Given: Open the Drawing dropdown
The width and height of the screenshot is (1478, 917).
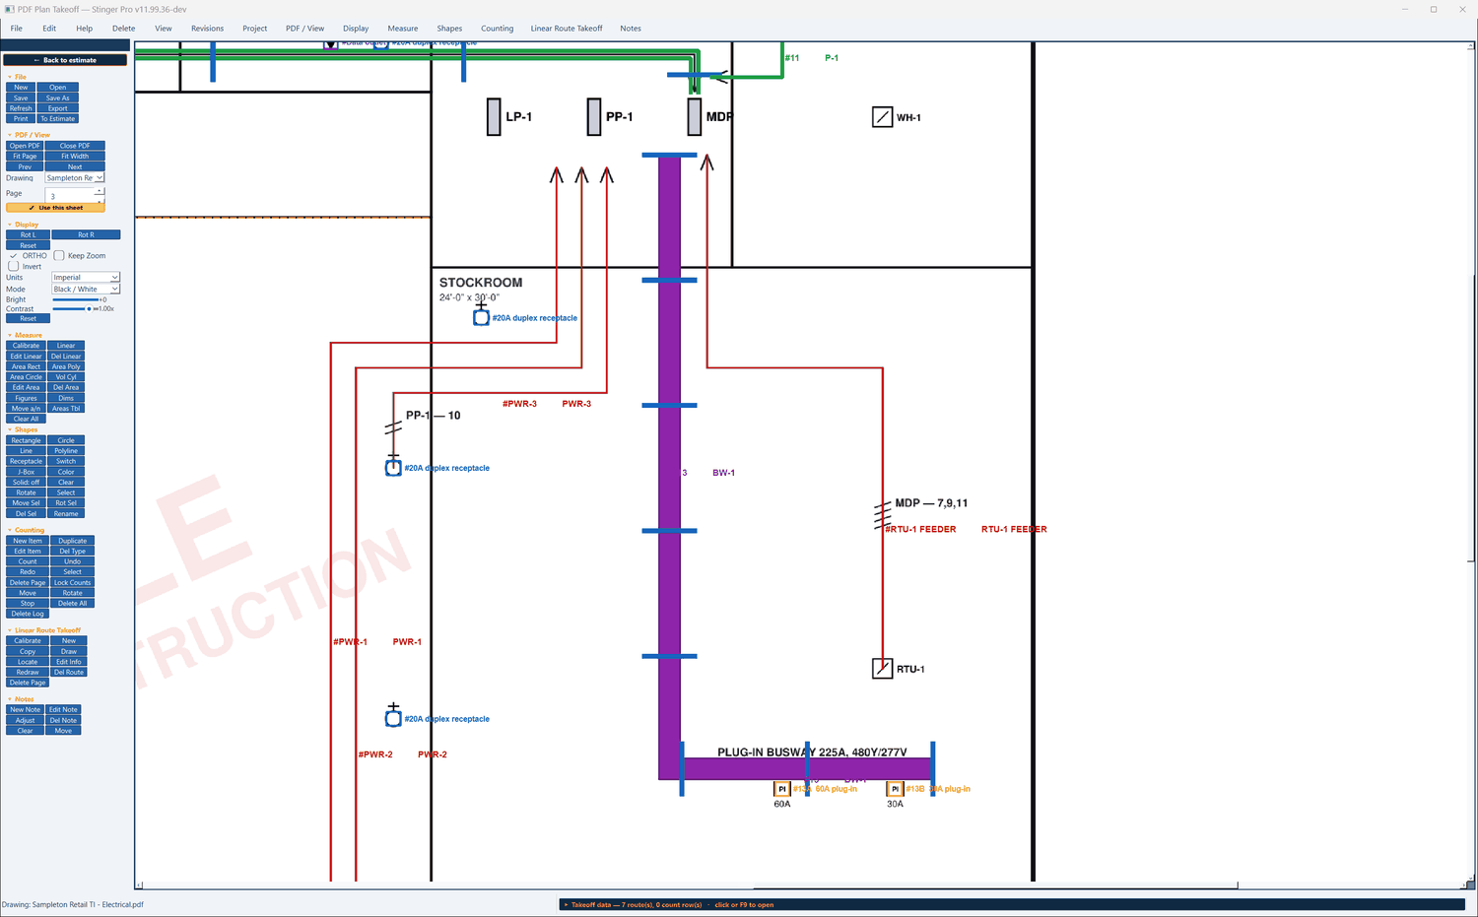Looking at the screenshot, I should point(75,178).
